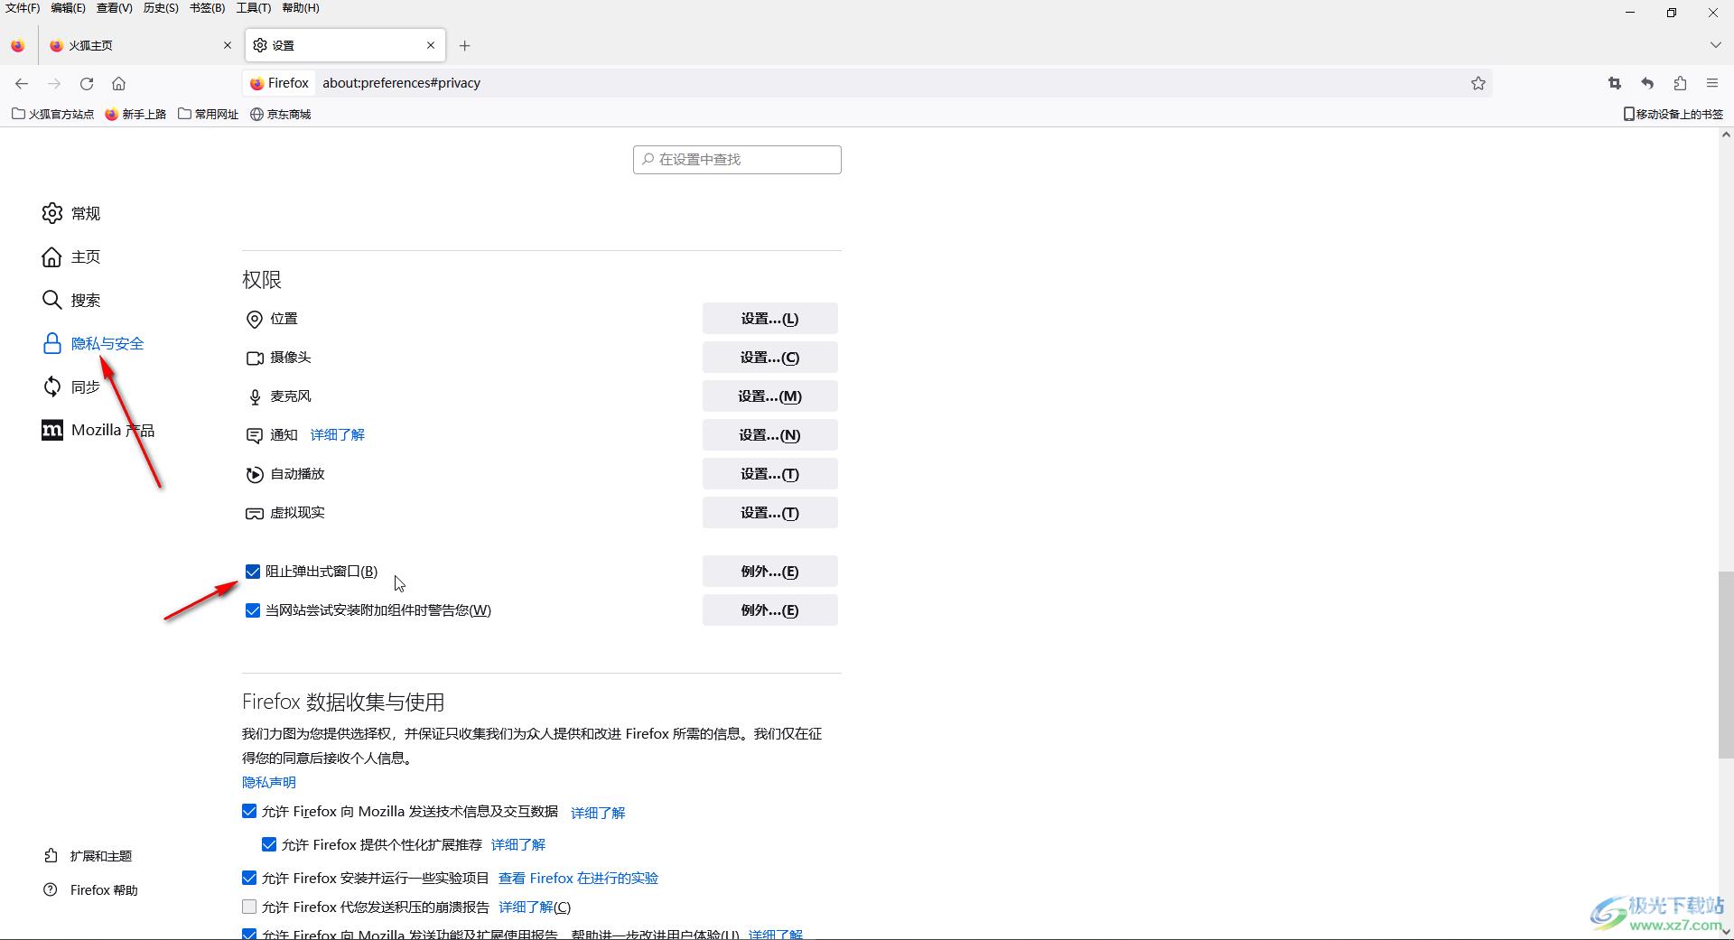Image resolution: width=1734 pixels, height=940 pixels.
Task: Open 位置 permission 设置 button
Action: point(769,319)
